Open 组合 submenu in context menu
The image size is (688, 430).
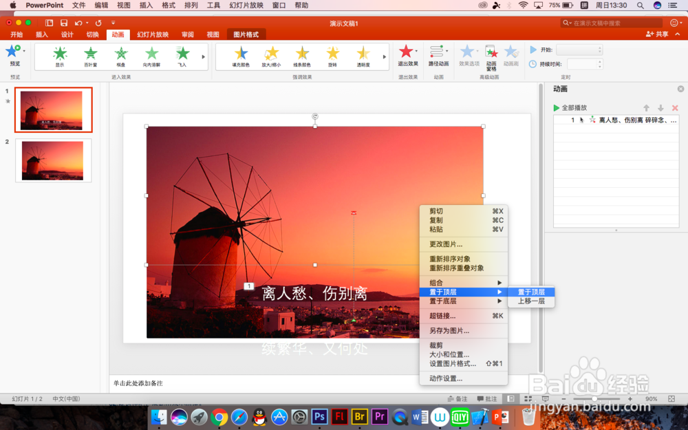463,283
